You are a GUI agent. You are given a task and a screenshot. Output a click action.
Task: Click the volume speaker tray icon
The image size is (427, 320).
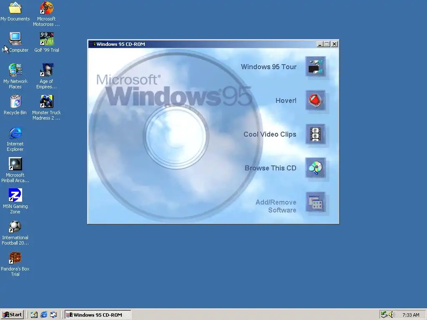392,315
